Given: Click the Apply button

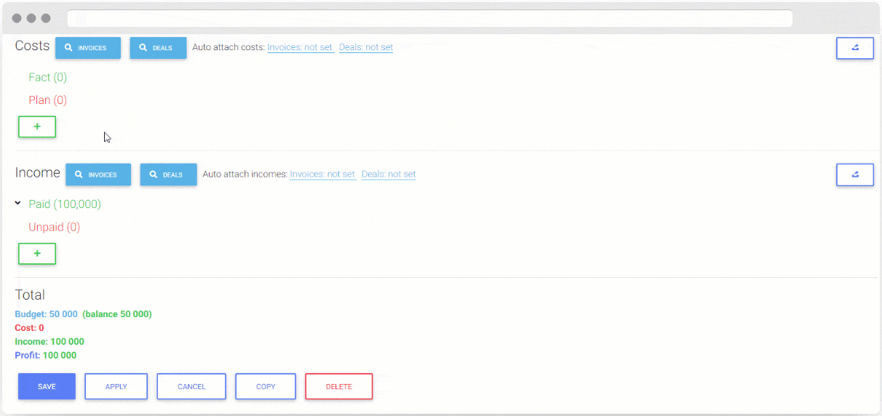Looking at the screenshot, I should tap(116, 386).
